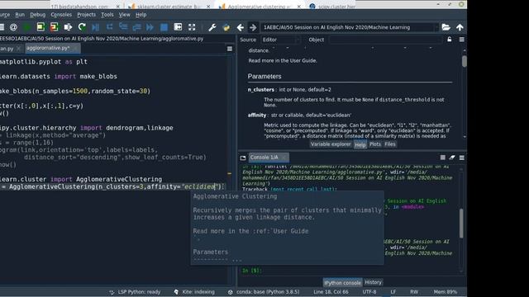Click the 'Mem 89%' status

tap(446, 292)
